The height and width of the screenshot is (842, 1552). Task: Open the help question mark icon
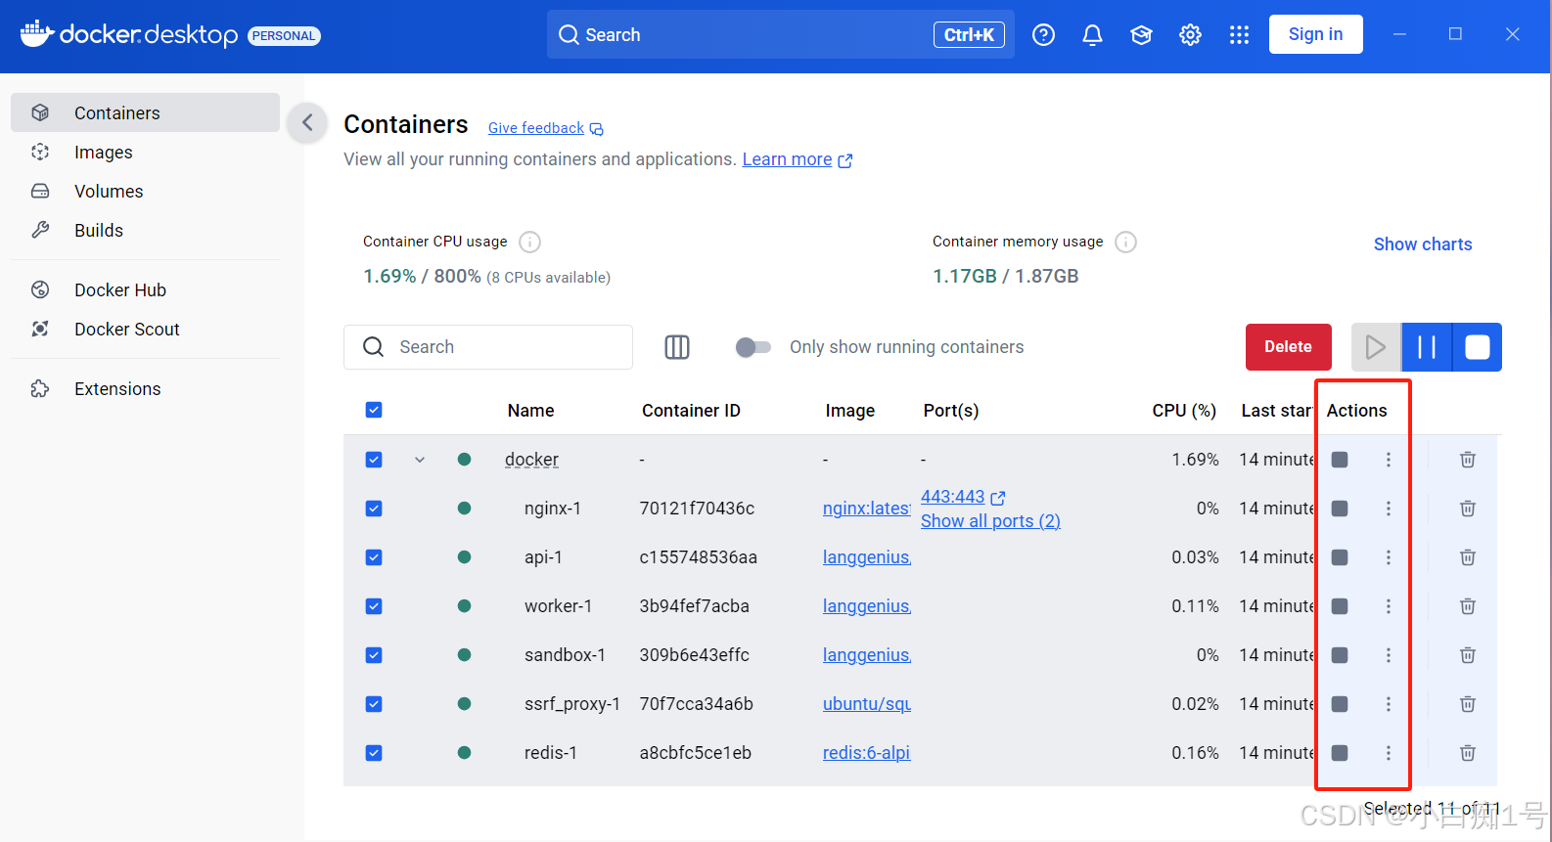pos(1044,35)
